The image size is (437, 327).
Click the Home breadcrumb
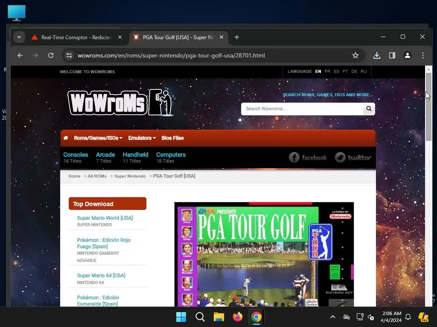74,176
